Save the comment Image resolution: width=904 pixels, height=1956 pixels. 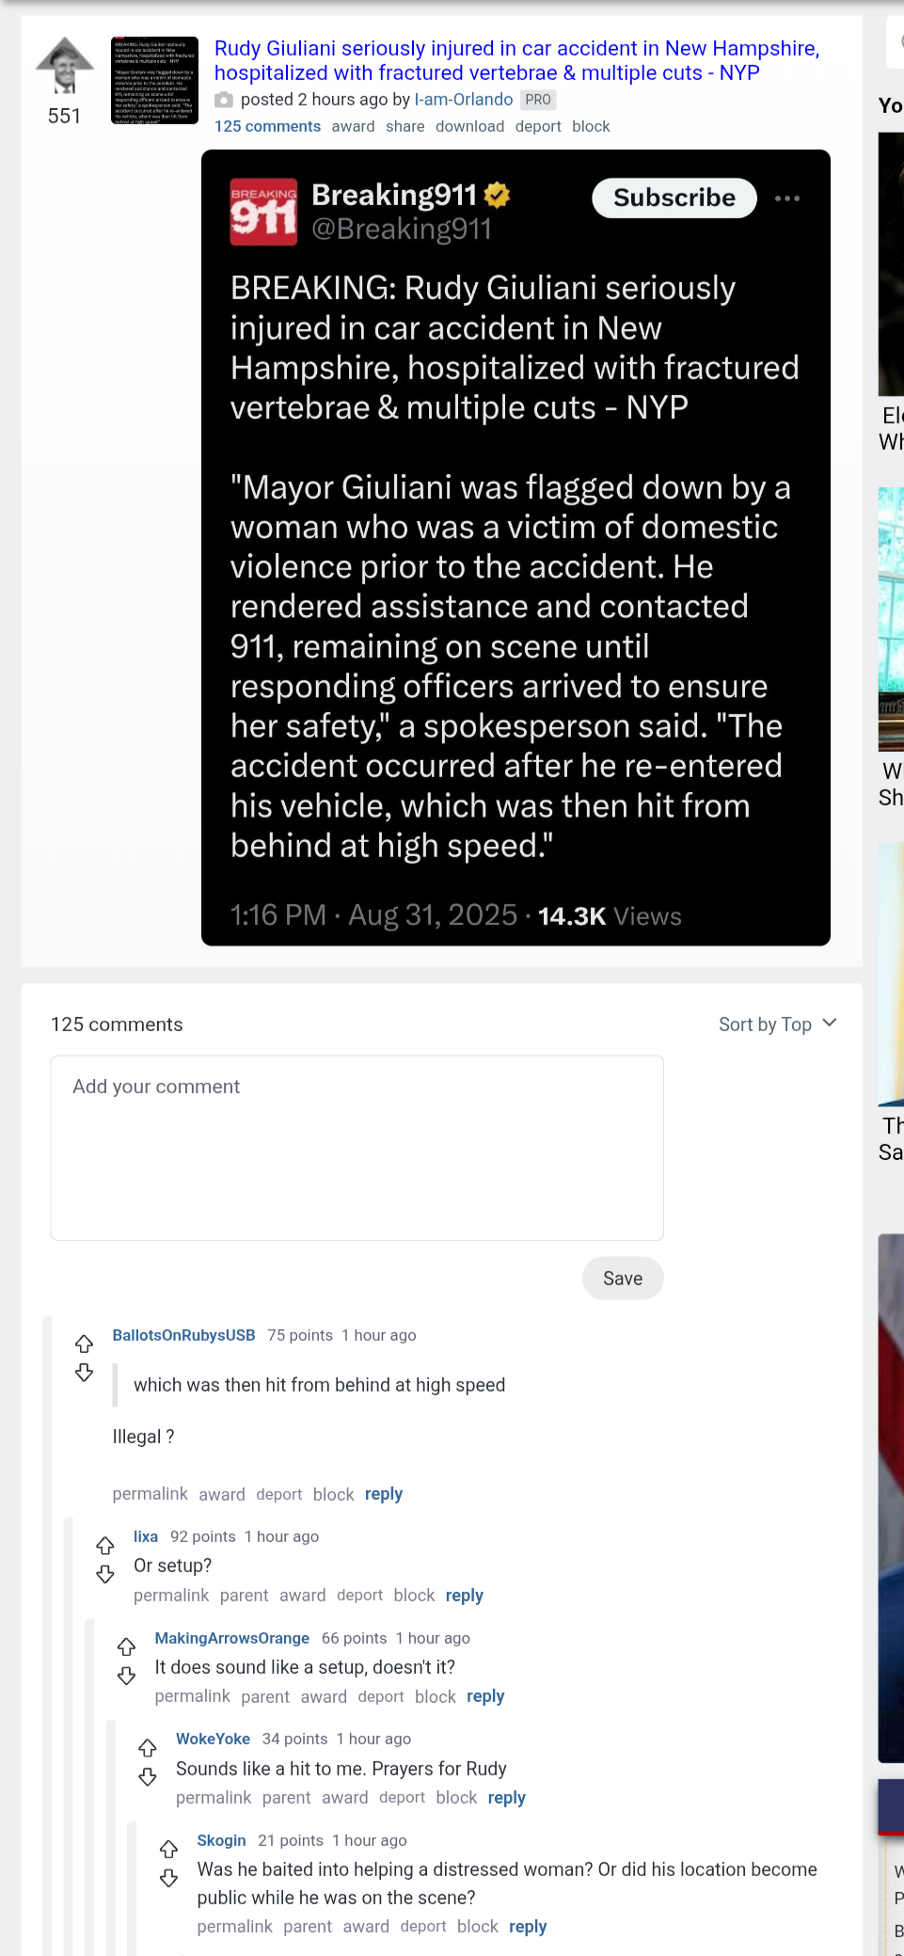(623, 1279)
